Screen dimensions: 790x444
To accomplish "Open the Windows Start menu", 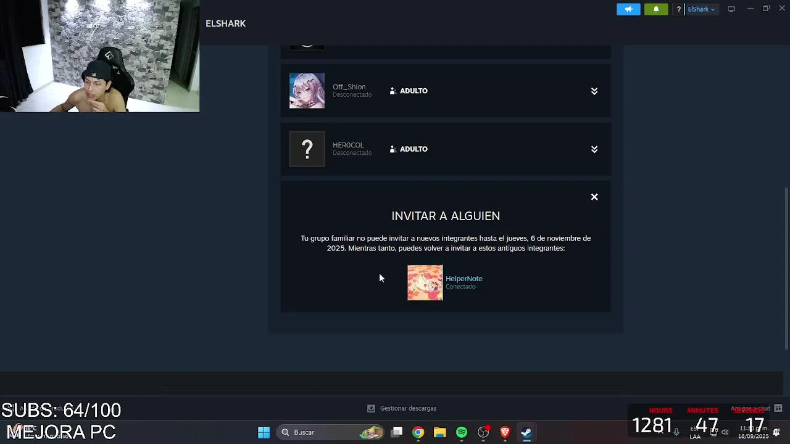I will click(264, 432).
